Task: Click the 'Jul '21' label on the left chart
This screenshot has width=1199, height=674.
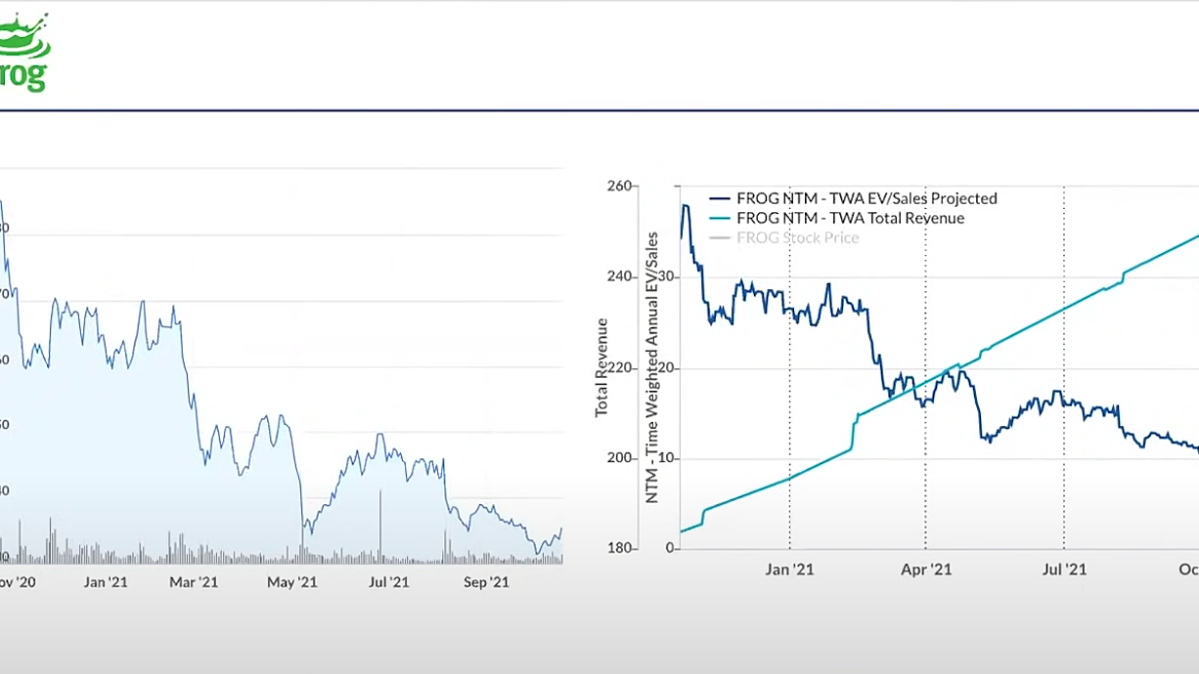Action: pos(388,582)
